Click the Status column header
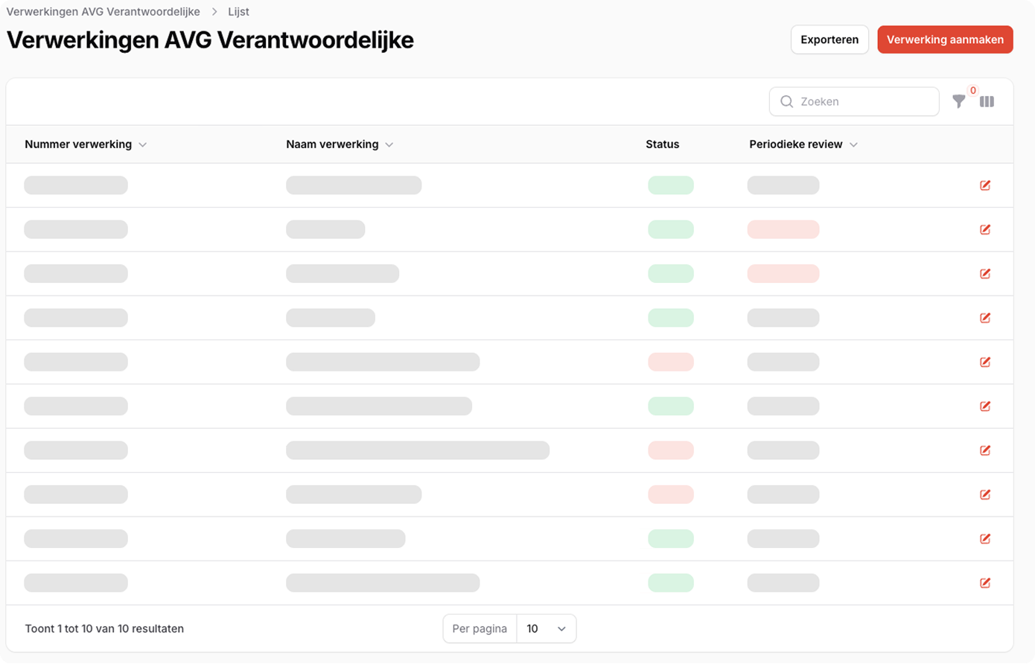This screenshot has height=664, width=1035. coord(662,144)
